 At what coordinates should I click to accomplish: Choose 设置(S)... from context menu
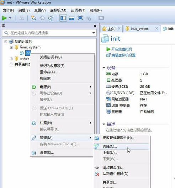click(x=62, y=152)
